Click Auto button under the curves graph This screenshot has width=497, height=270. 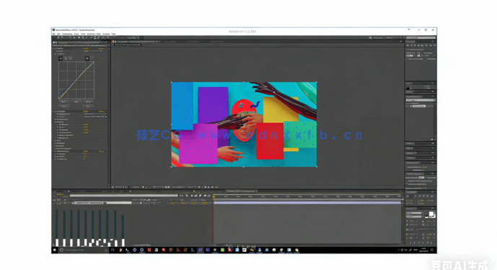76,102
